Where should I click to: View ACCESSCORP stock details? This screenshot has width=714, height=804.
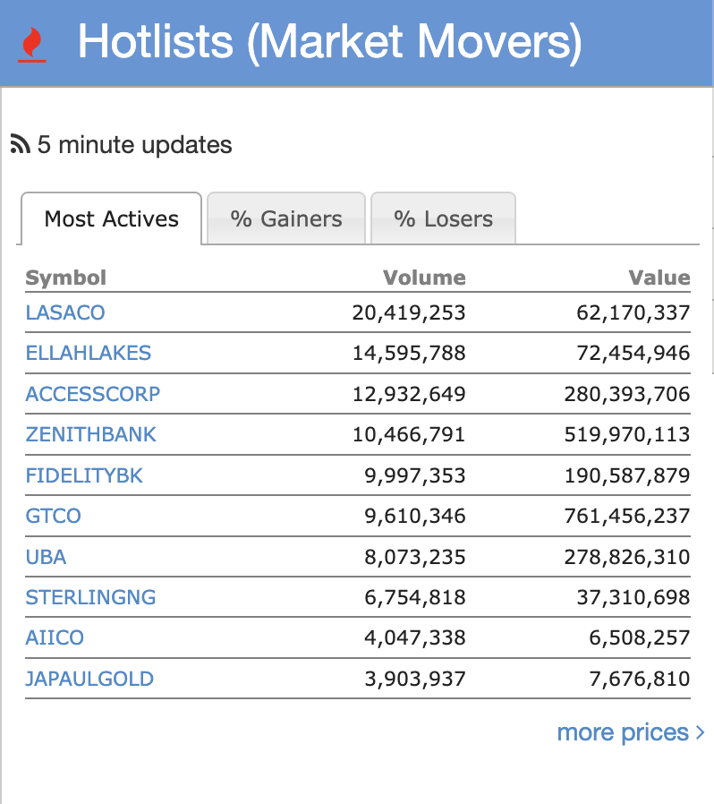coord(93,394)
